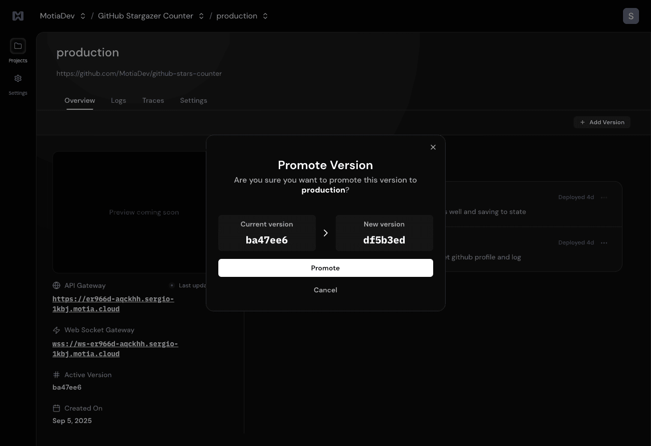The width and height of the screenshot is (651, 446).
Task: Click arrow icon between current and new version
Action: click(326, 233)
